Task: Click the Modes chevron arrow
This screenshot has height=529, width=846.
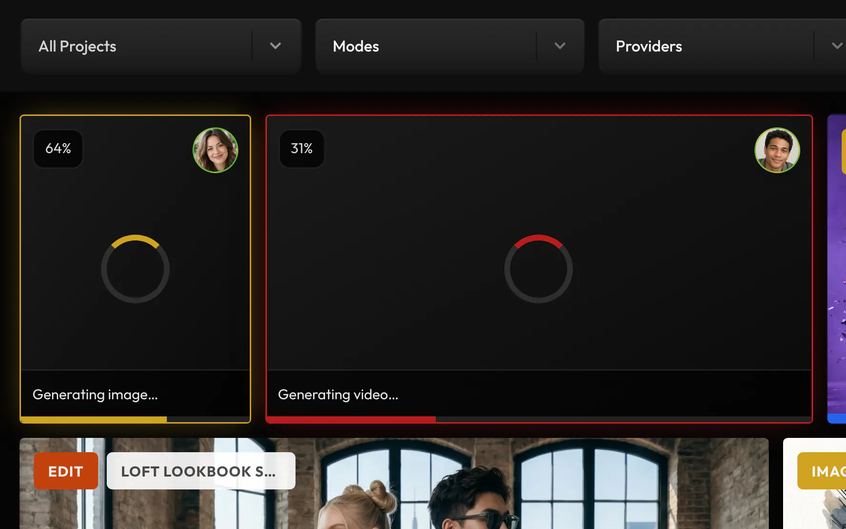Action: coord(560,46)
